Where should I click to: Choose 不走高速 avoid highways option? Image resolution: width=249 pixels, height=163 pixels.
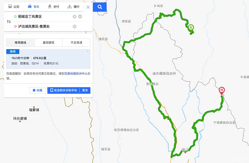click(x=76, y=42)
